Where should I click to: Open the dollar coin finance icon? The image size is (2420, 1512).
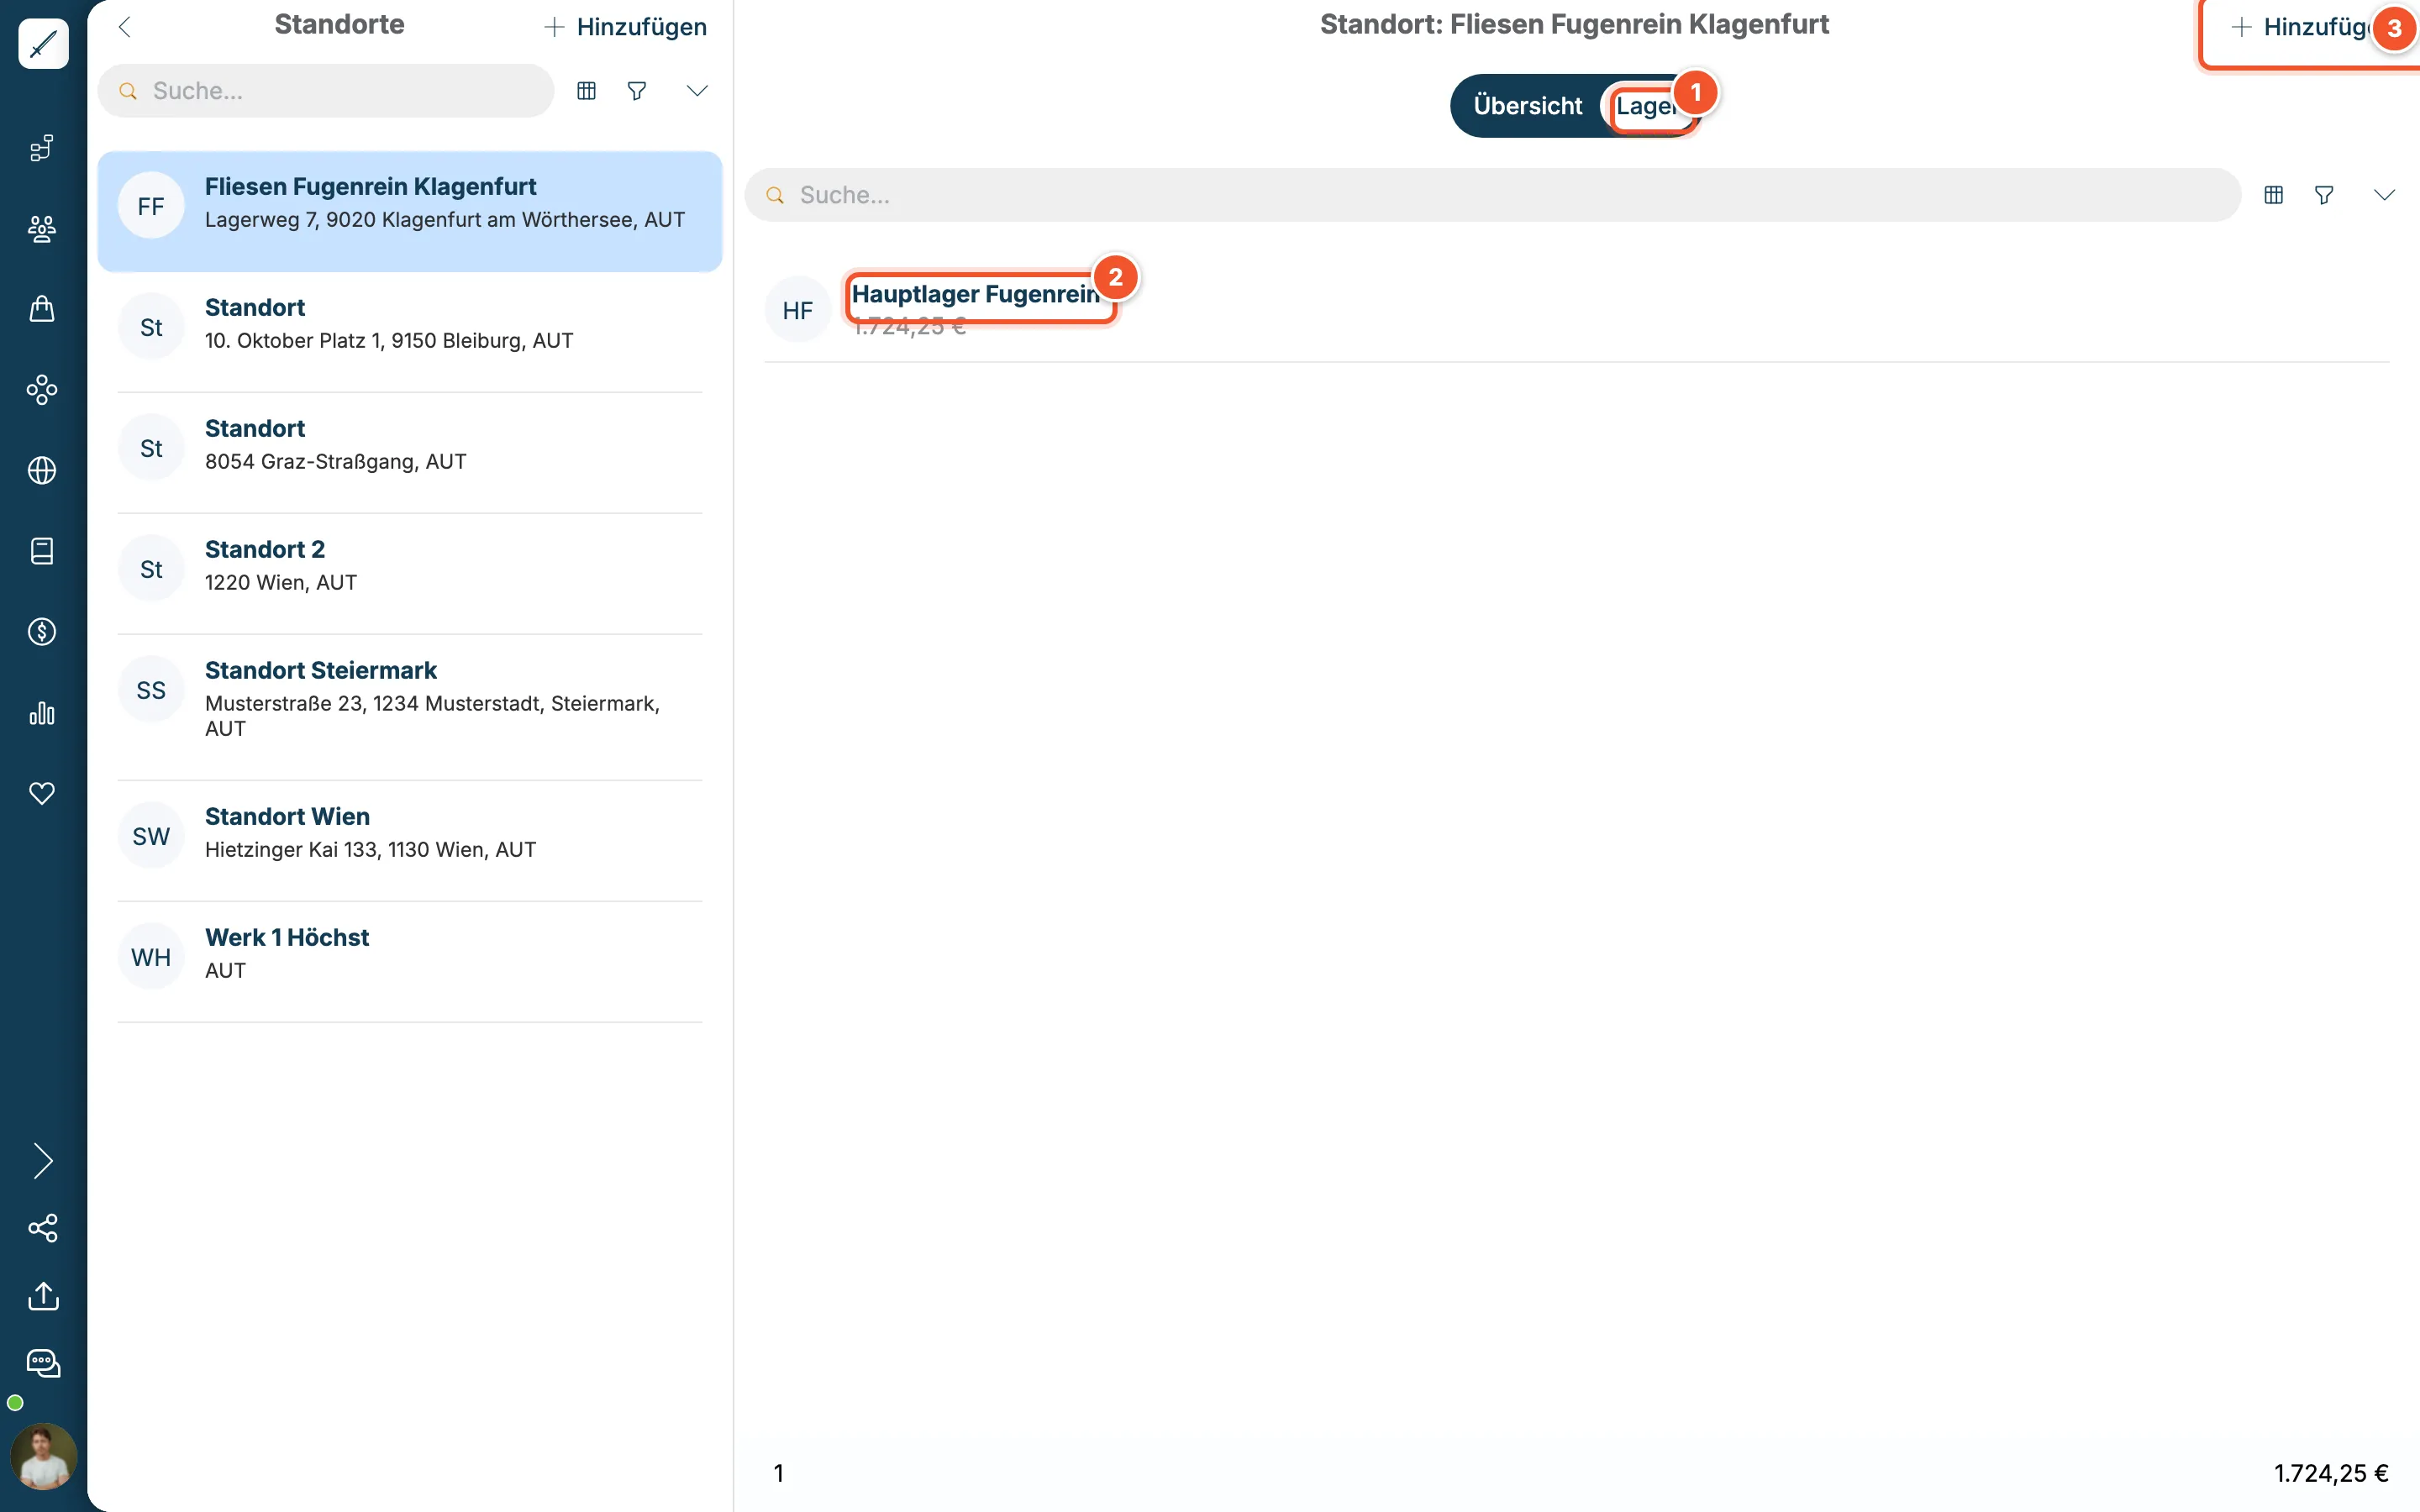pyautogui.click(x=42, y=632)
